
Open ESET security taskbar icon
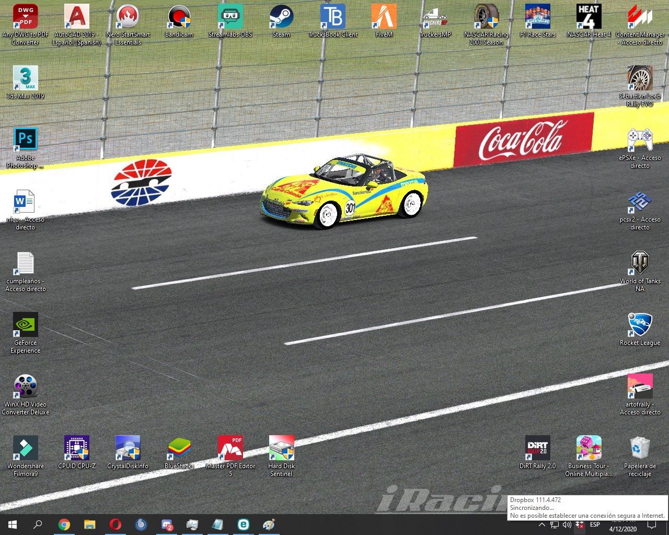click(x=244, y=525)
